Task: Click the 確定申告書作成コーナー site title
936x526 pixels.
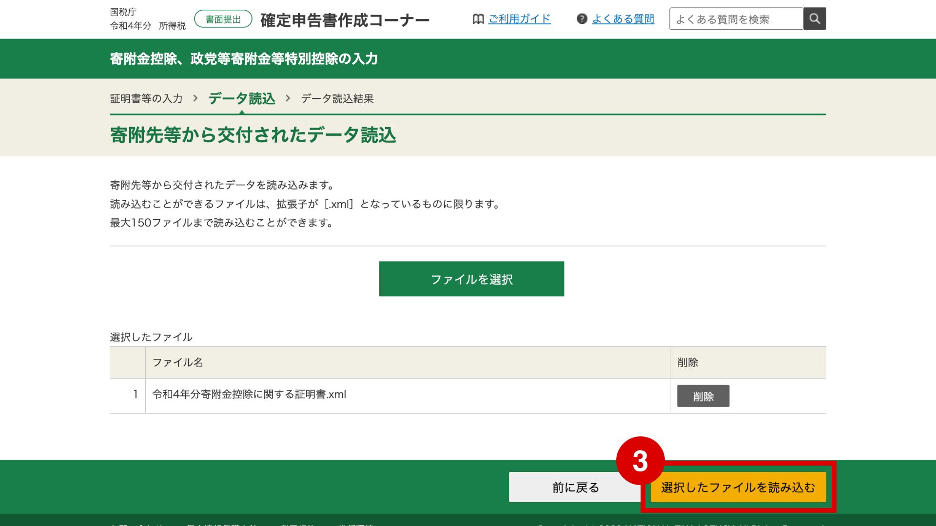Action: [x=345, y=20]
